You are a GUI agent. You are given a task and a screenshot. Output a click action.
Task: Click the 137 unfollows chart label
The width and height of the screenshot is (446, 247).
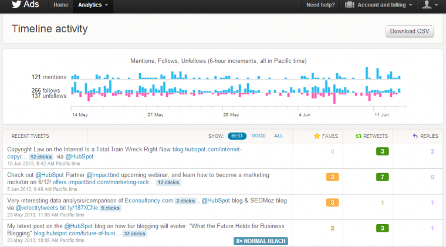49,96
